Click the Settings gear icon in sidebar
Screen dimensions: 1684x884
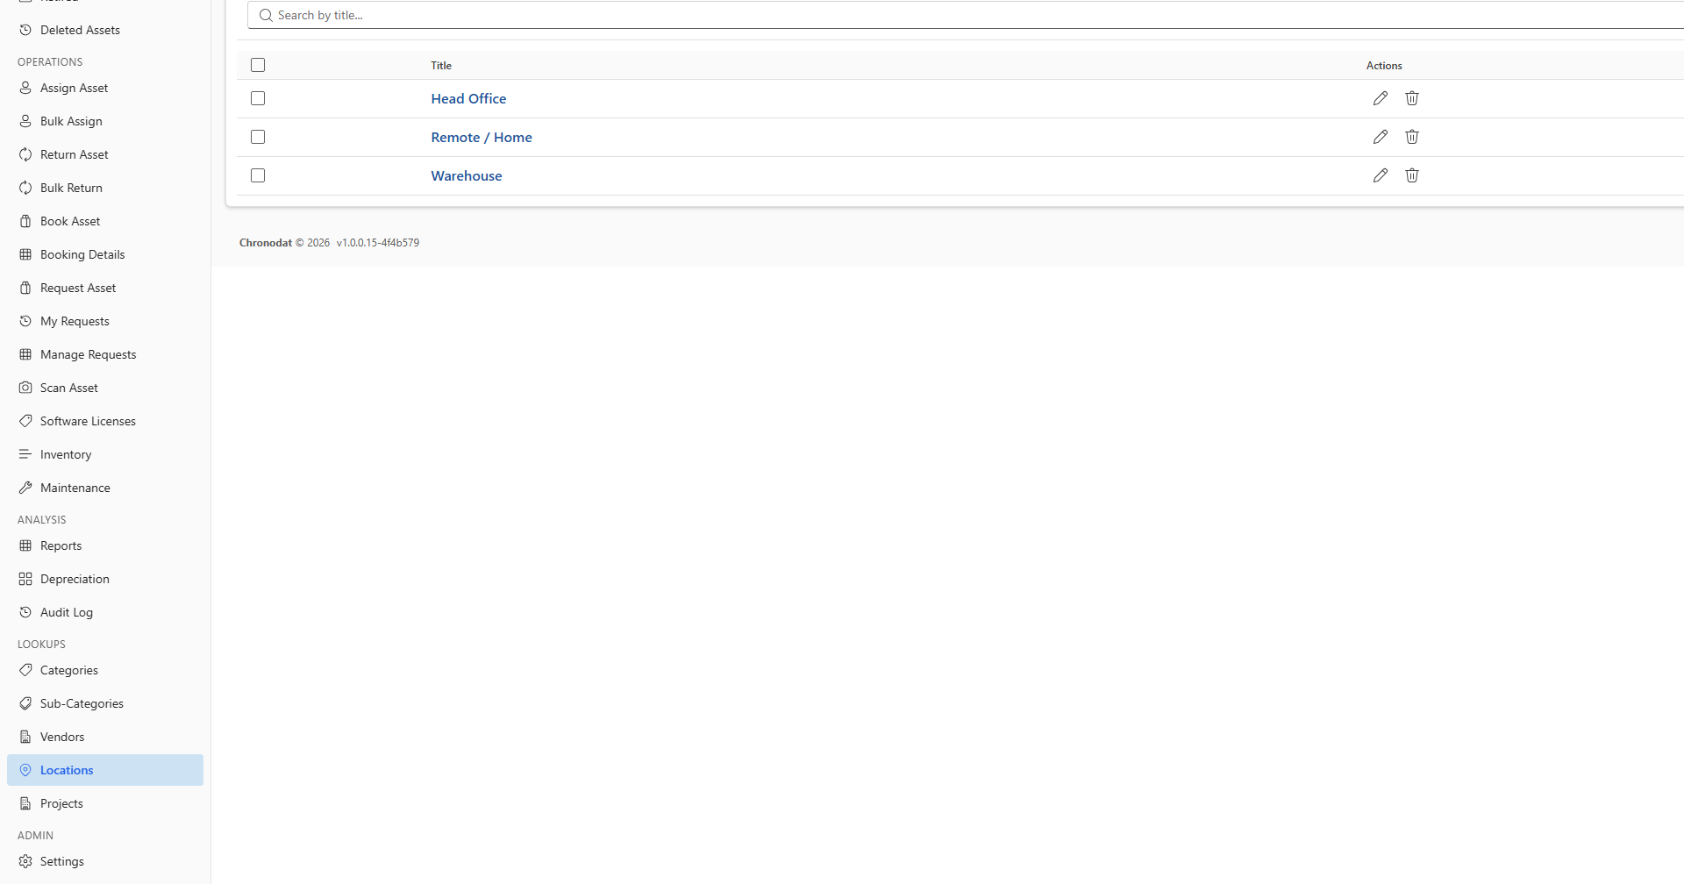pos(25,861)
